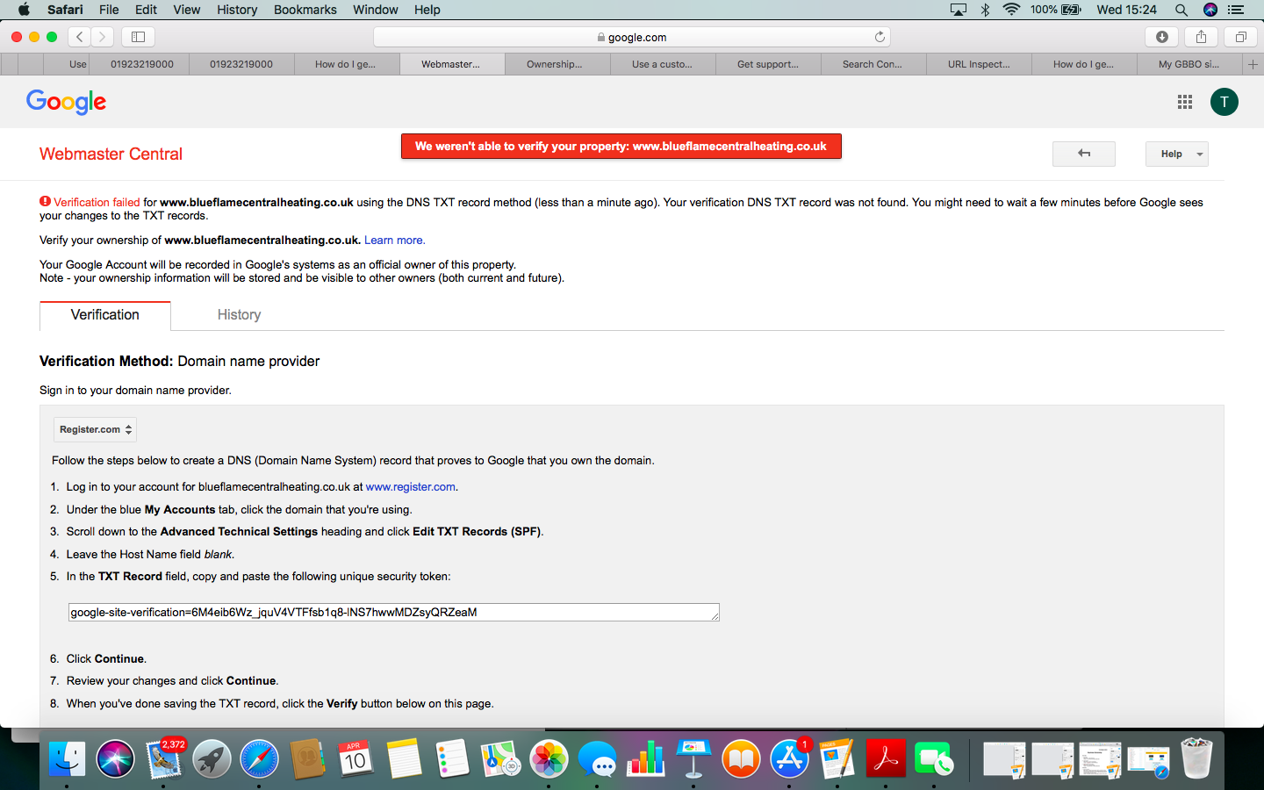Screen dimensions: 1264x790
Task: Click the Webmaster Central heading link
Action: [111, 154]
